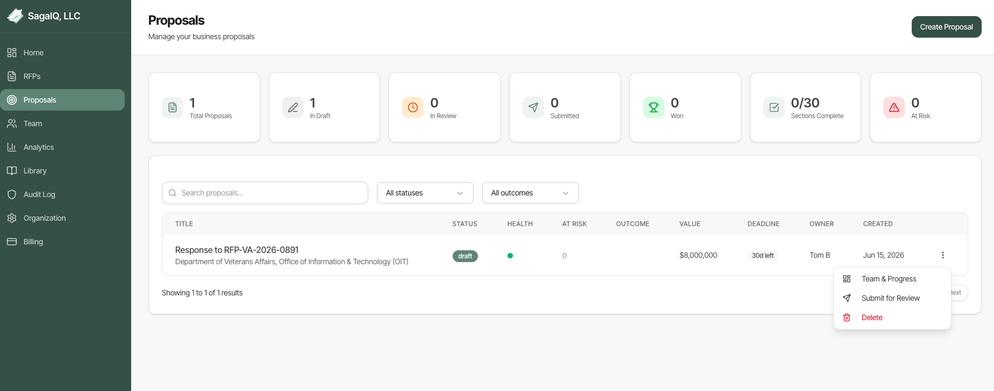The height and width of the screenshot is (391, 994).
Task: Click the Home grid icon in sidebar
Action: click(12, 53)
